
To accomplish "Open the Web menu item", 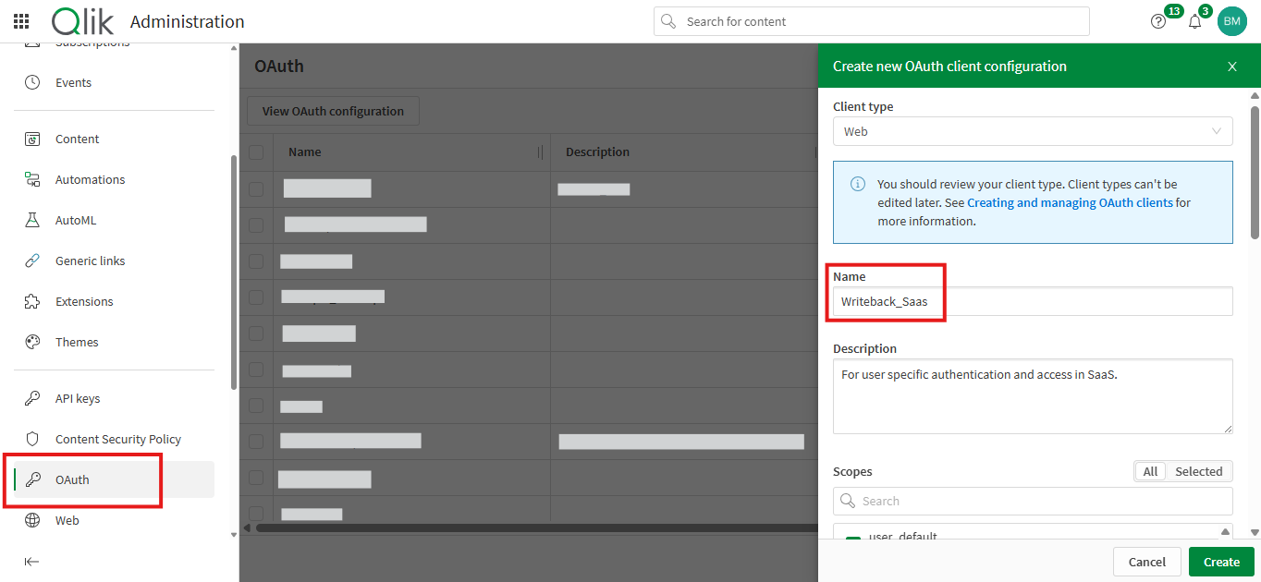I will point(67,520).
